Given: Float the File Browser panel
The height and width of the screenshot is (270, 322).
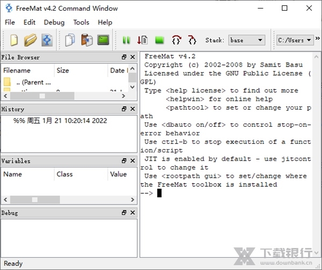Looking at the screenshot, I should click(125, 57).
